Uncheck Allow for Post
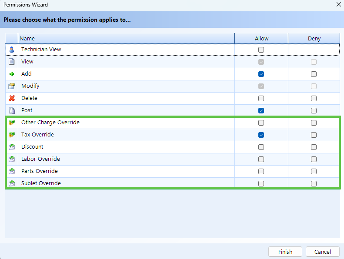This screenshot has width=344, height=259. [x=261, y=110]
